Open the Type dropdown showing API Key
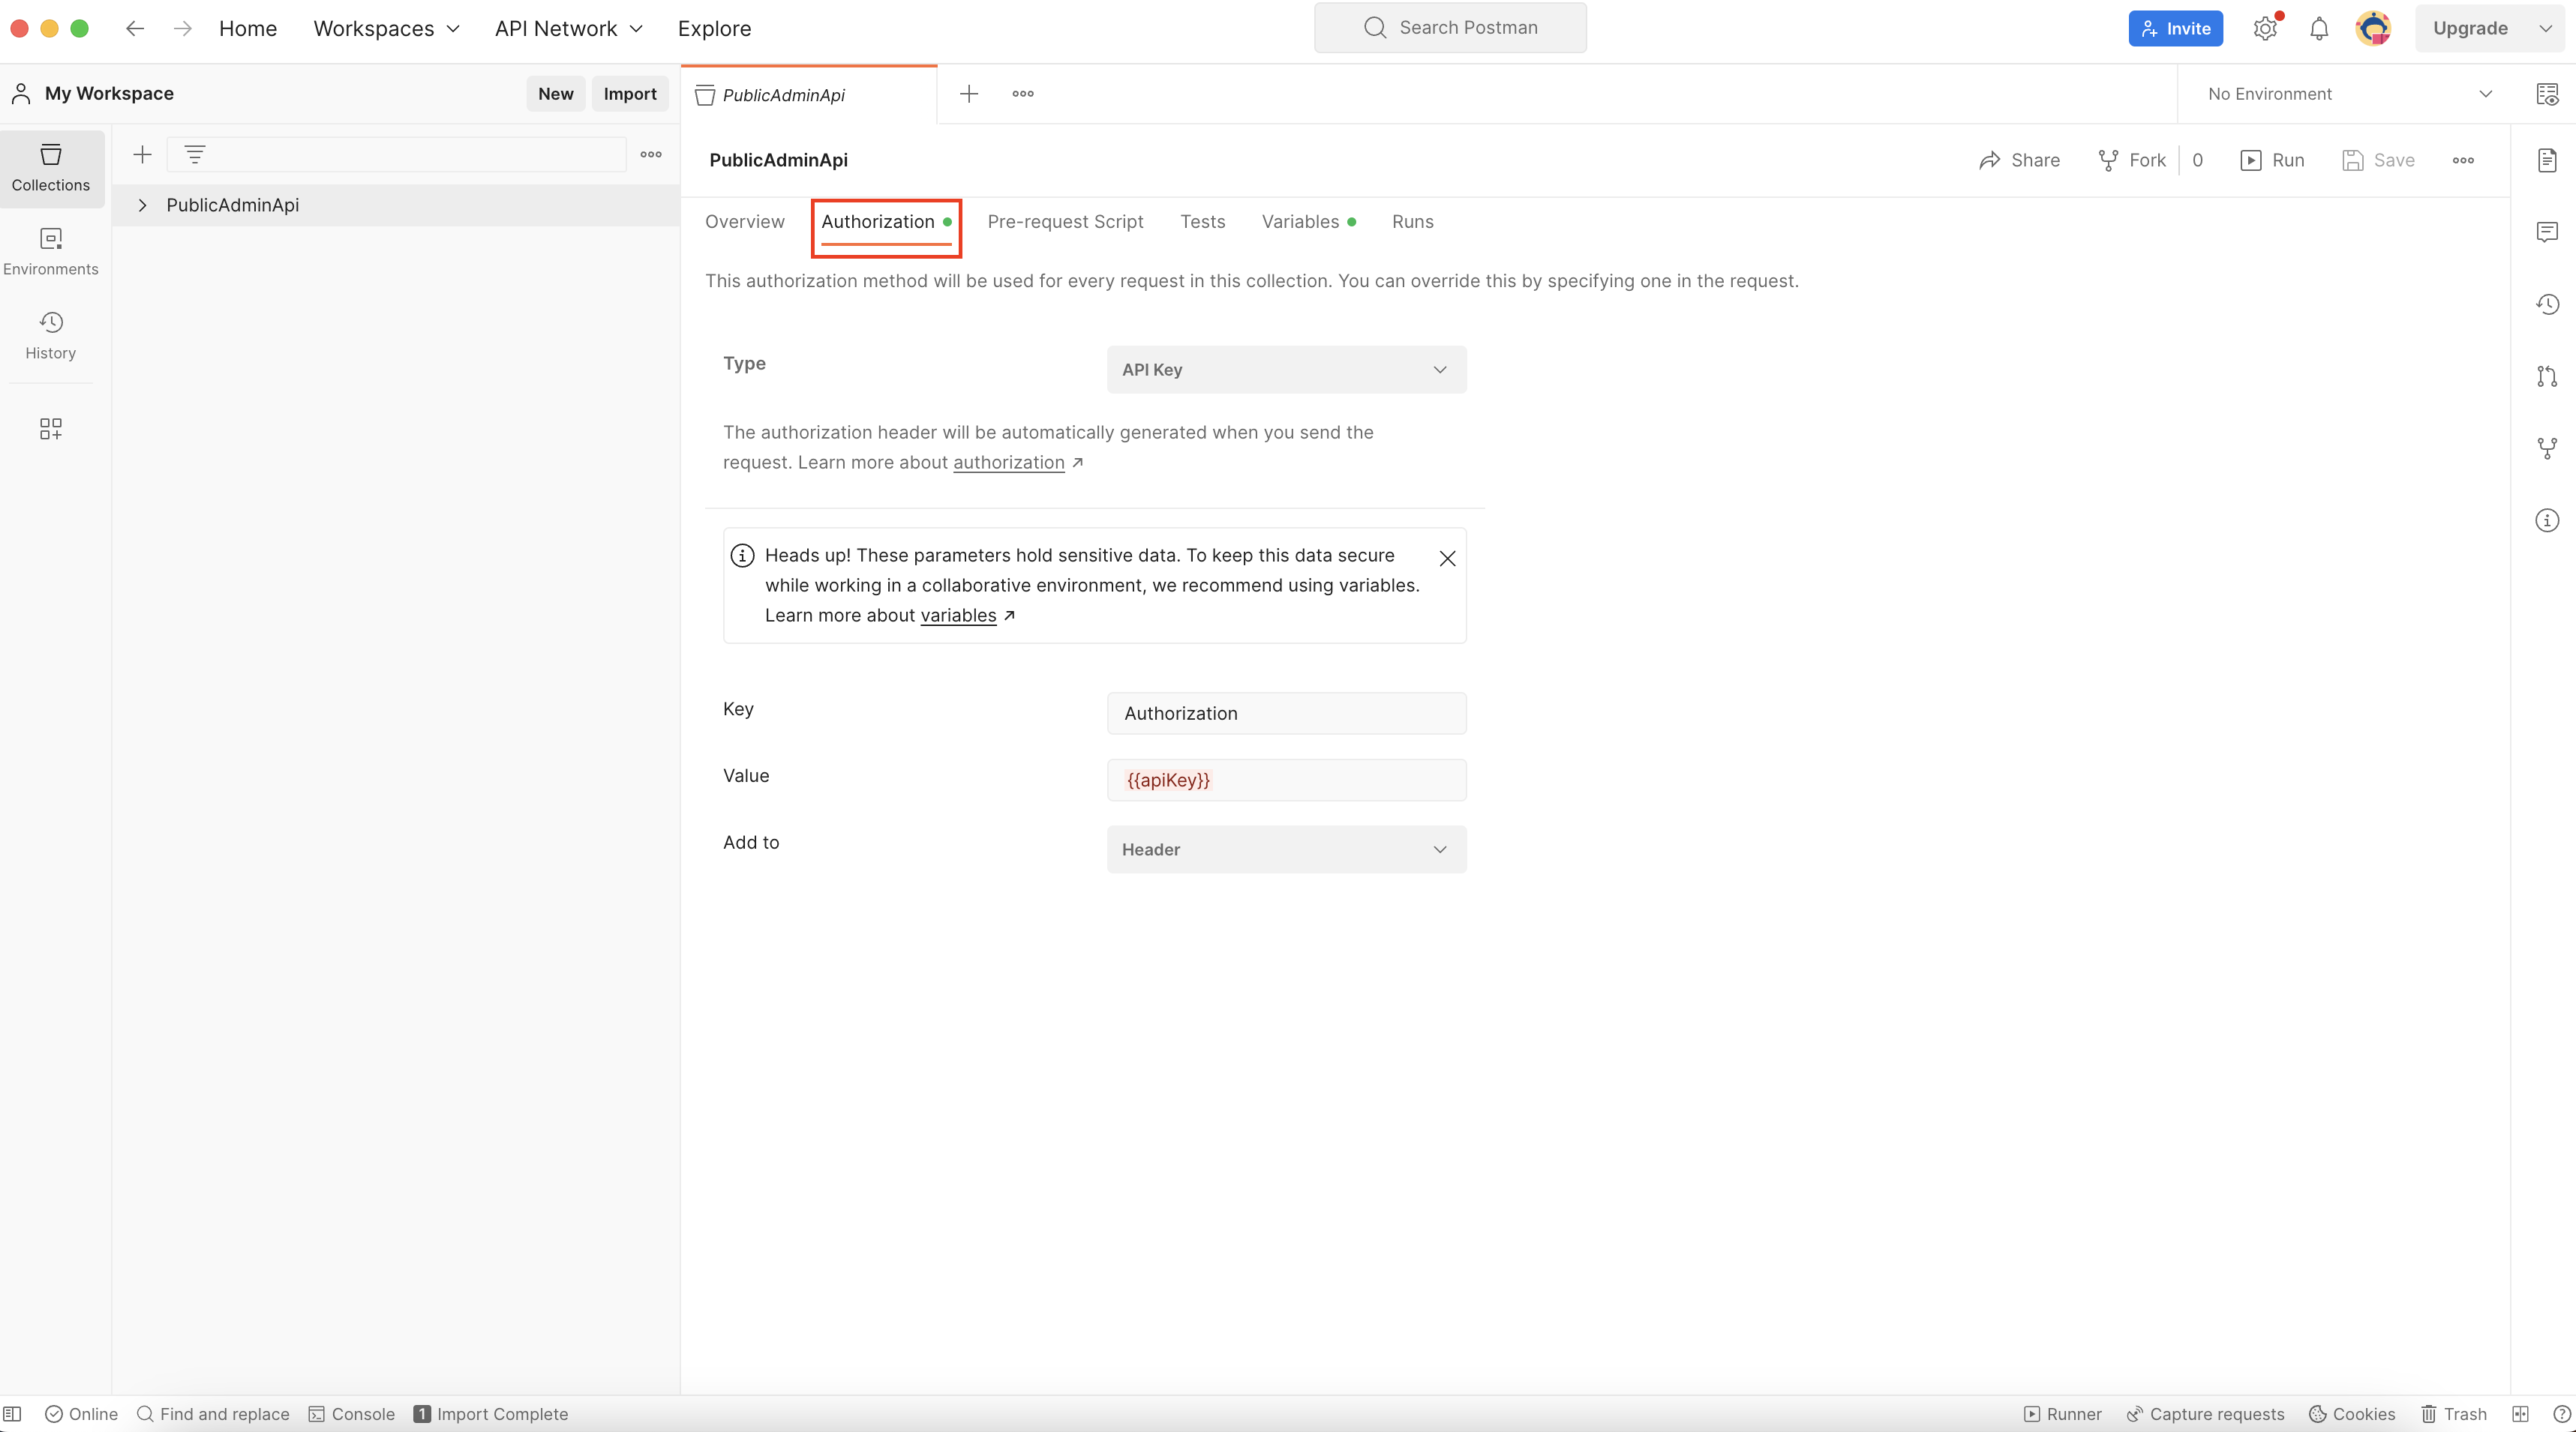 [1286, 370]
